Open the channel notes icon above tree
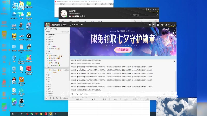 [54, 29]
